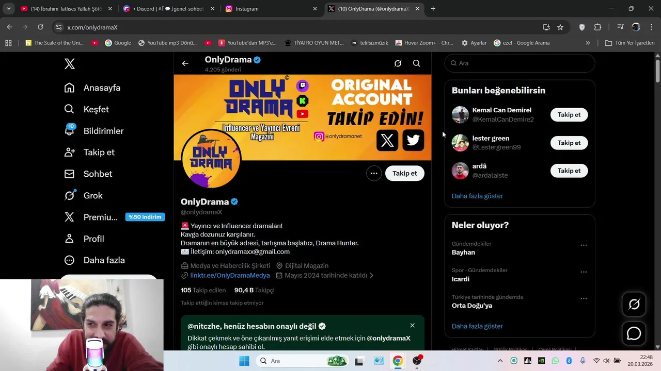Viewport: 661px width, 371px height.
Task: Open a new browser tab
Action: (433, 9)
